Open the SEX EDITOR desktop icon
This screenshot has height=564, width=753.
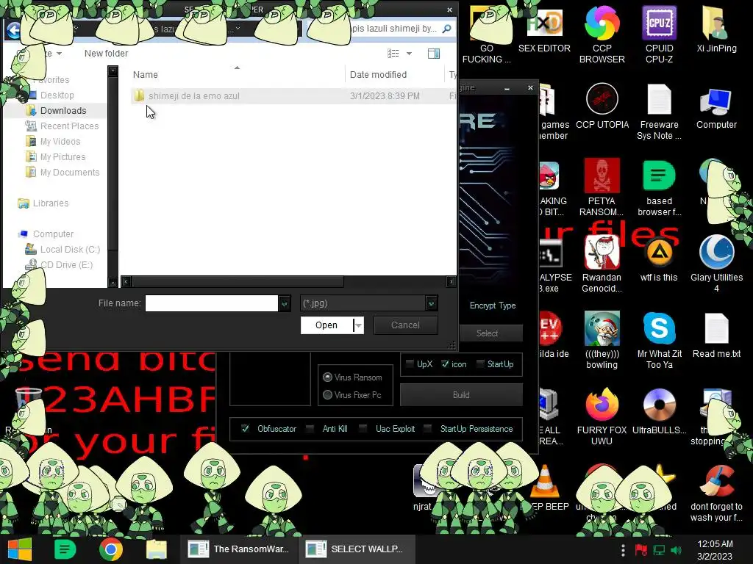click(544, 29)
